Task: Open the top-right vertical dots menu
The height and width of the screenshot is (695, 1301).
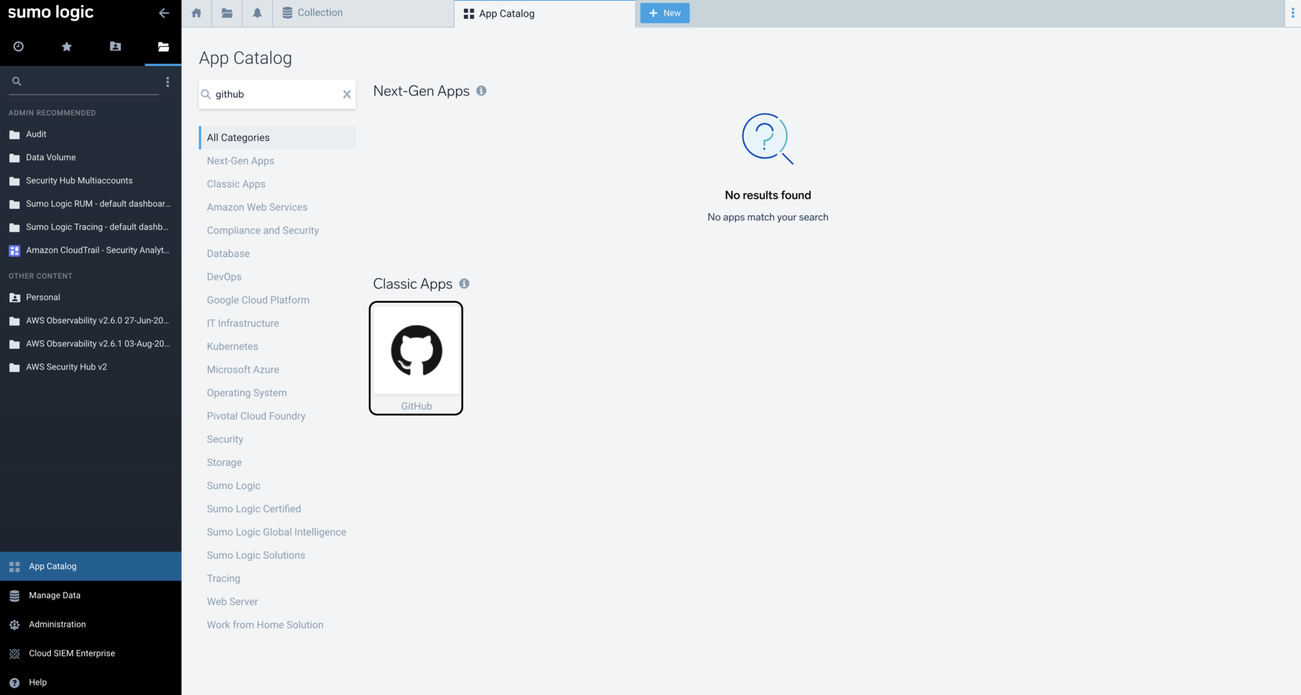Action: pos(1292,13)
